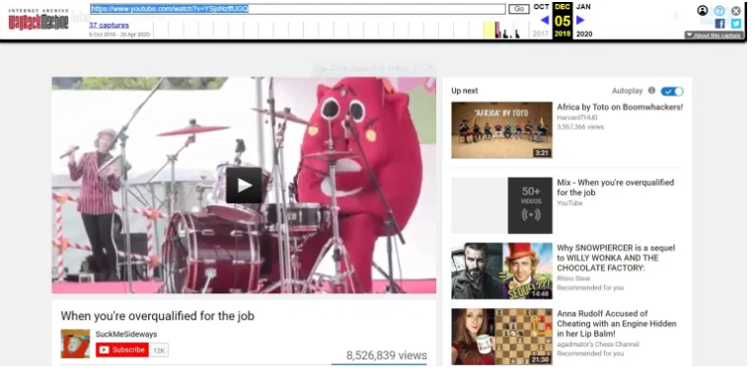
Task: Click the capture timeline graph marker
Action: (x=502, y=30)
